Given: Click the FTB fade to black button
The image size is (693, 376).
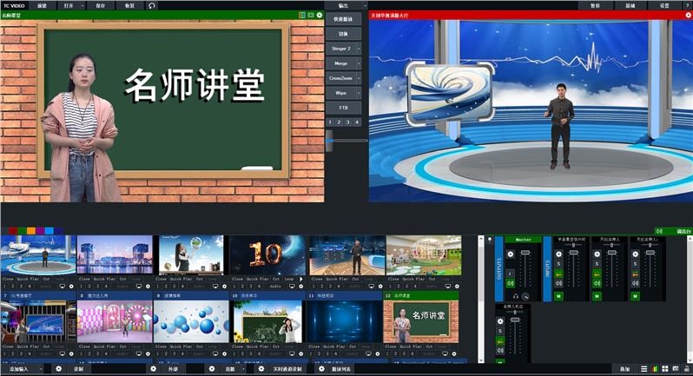Looking at the screenshot, I should [343, 108].
